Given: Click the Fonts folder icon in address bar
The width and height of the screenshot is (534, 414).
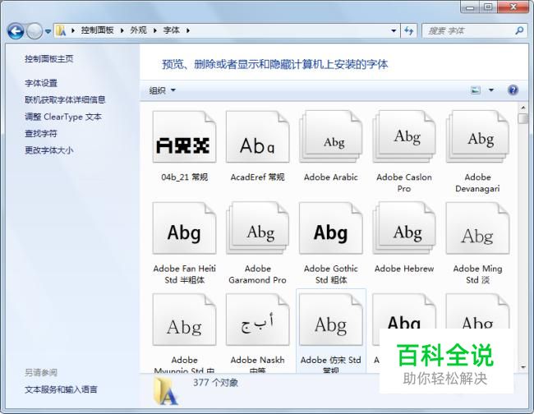Looking at the screenshot, I should [61, 30].
